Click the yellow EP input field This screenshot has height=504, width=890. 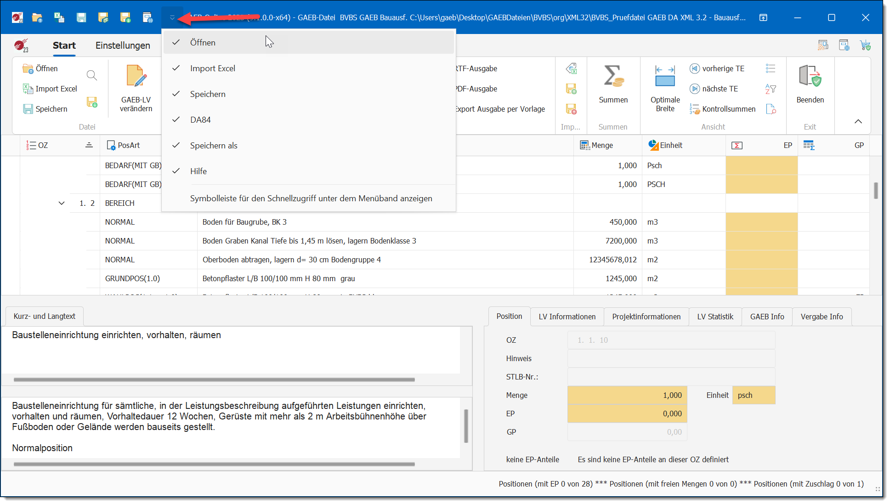click(x=627, y=413)
